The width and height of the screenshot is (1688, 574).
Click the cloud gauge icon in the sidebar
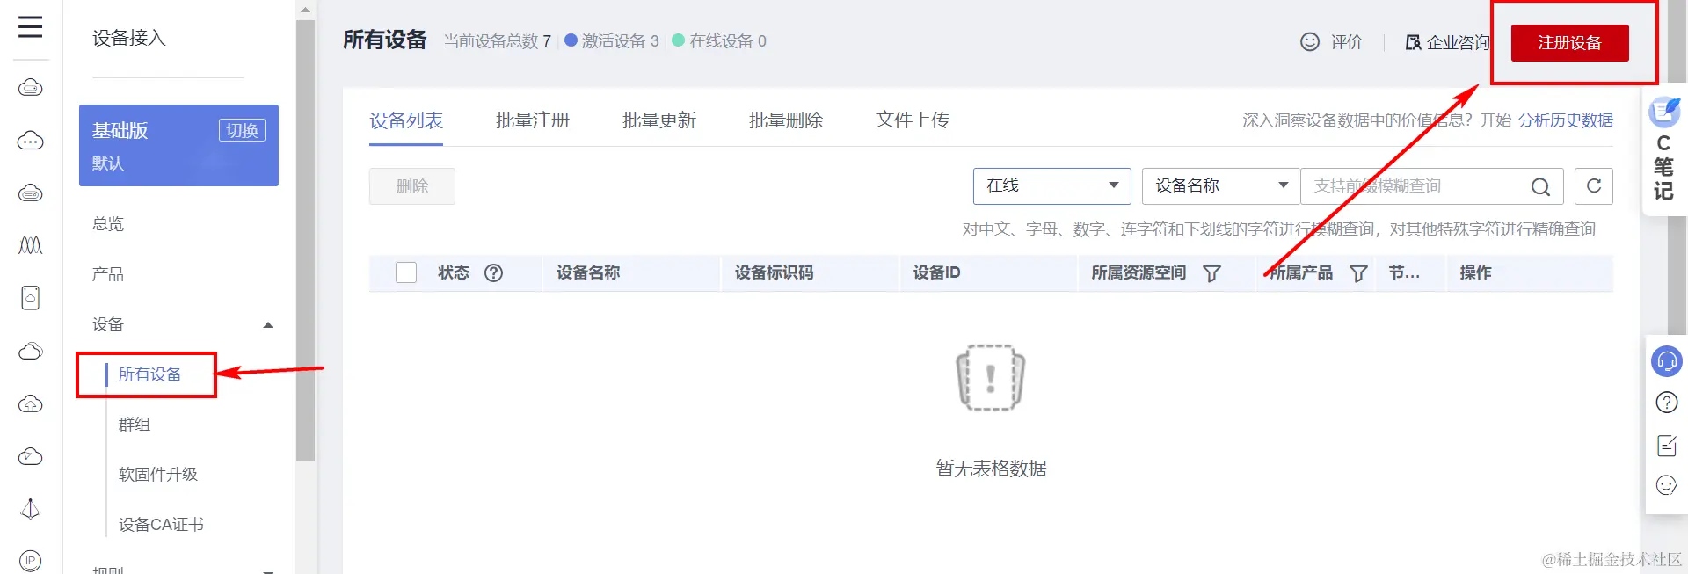pyautogui.click(x=31, y=456)
